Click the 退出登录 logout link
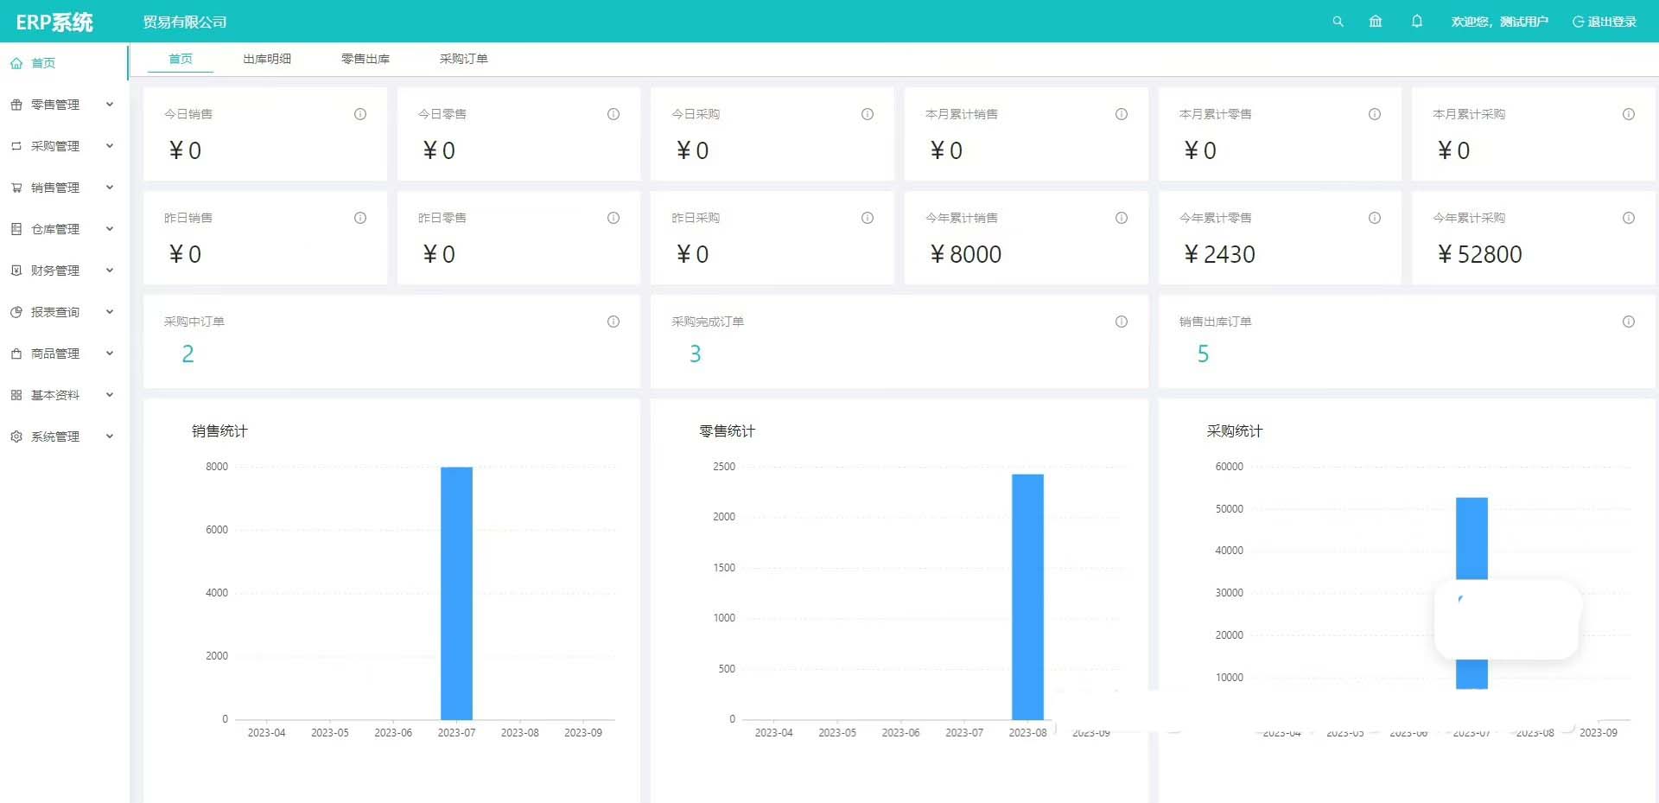This screenshot has width=1659, height=803. tap(1604, 22)
